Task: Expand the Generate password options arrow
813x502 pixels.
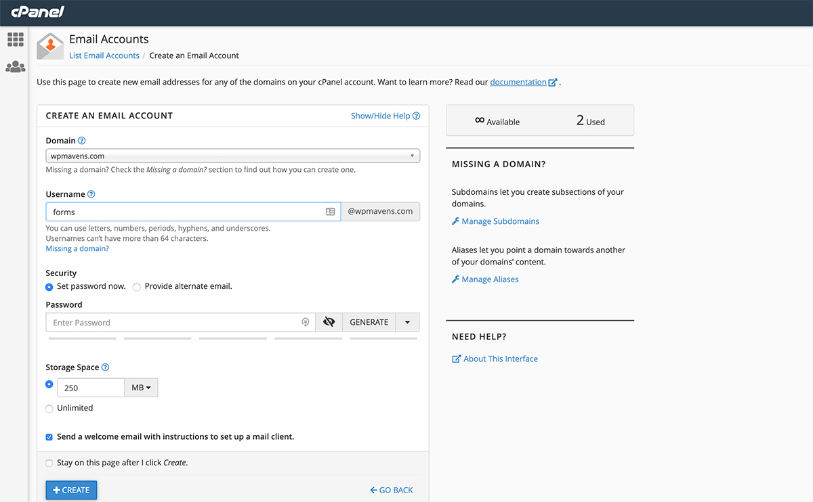Action: [x=407, y=321]
